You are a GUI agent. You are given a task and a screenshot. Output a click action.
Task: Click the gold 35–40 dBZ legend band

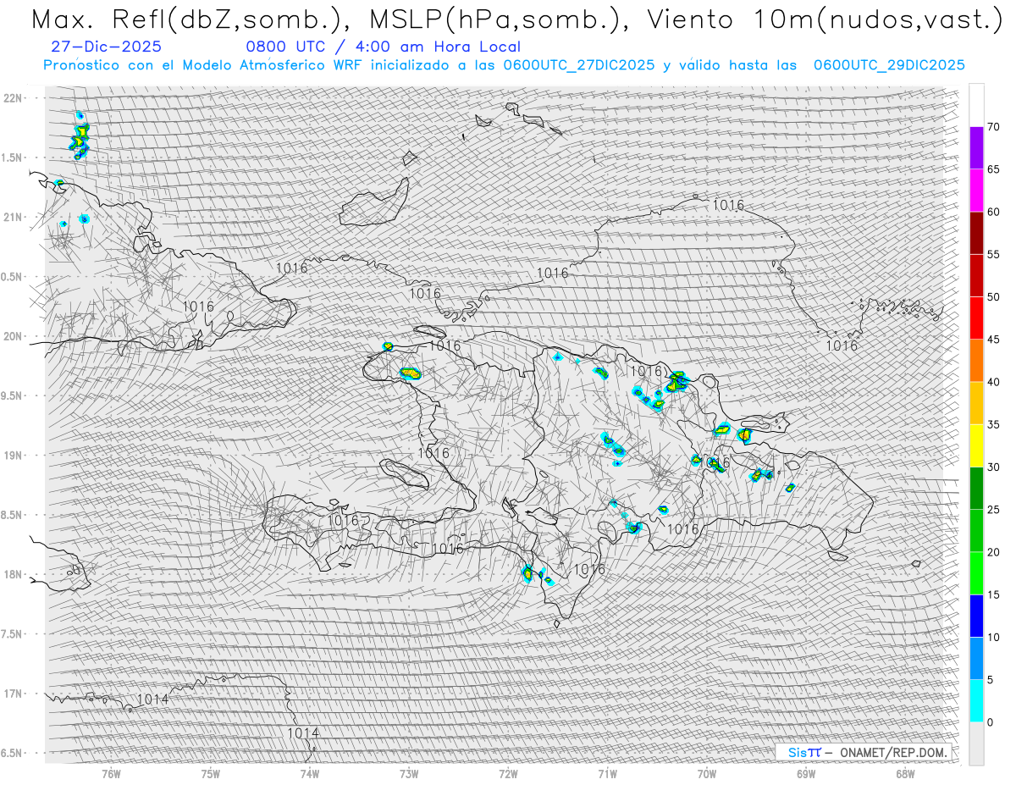click(x=976, y=403)
